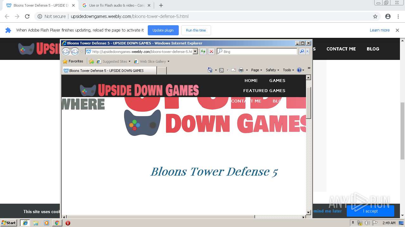Viewport: 405px width, 227px height.
Task: Click the IE new tab button
Action: pos(162,71)
